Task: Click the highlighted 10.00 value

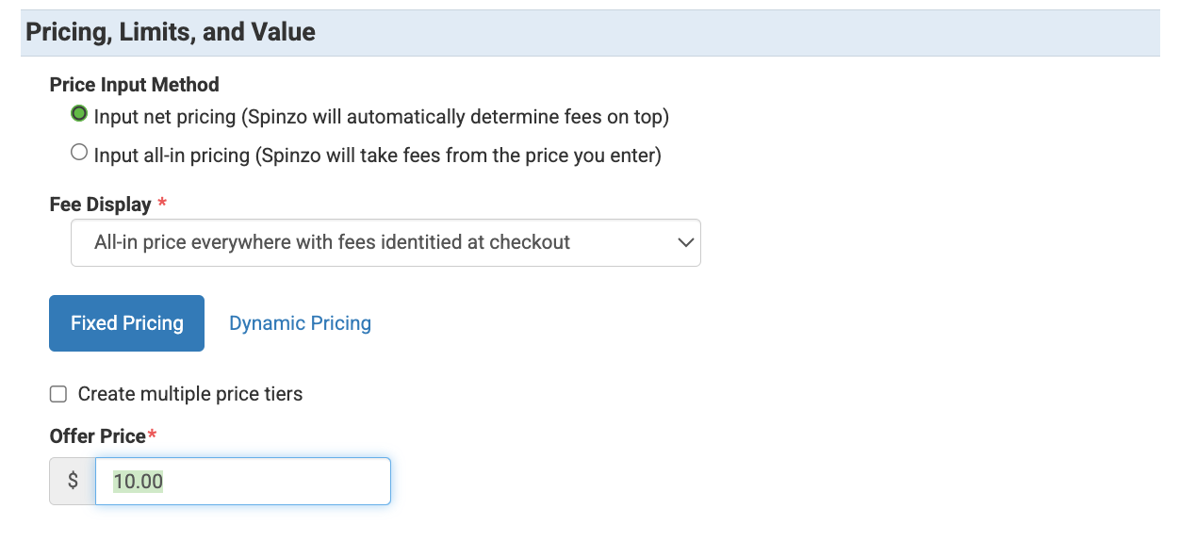Action: pos(138,482)
